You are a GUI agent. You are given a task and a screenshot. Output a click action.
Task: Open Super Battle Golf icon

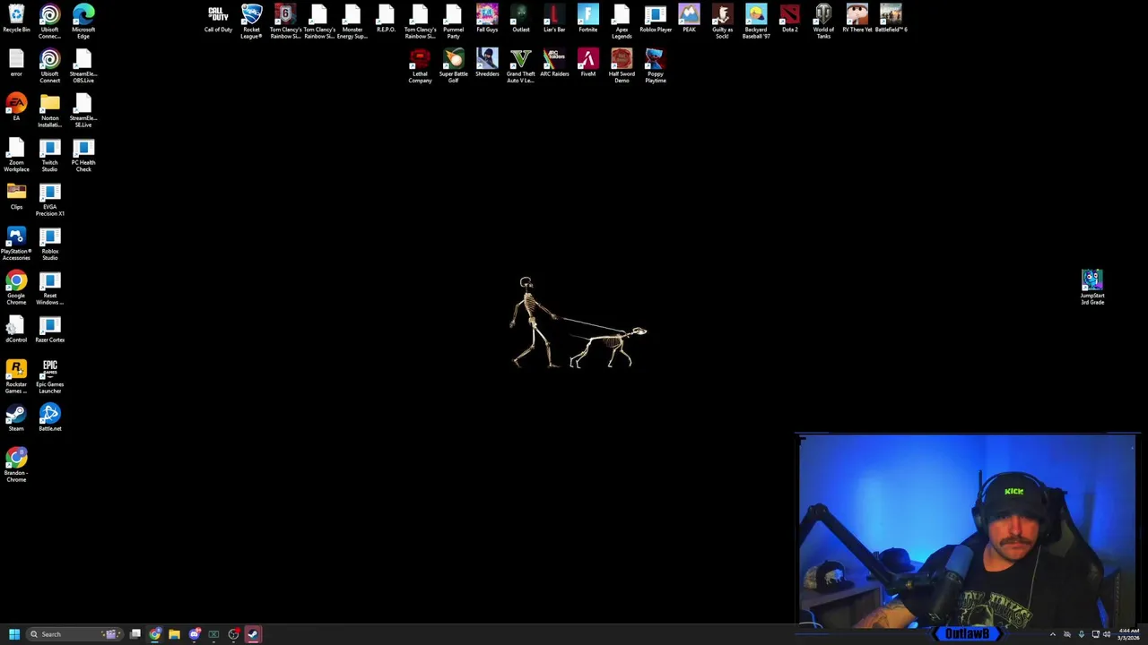[453, 66]
